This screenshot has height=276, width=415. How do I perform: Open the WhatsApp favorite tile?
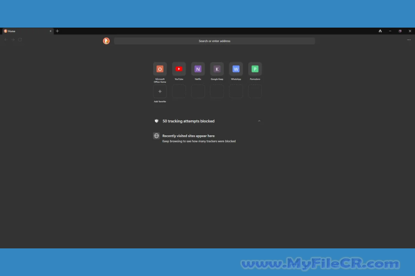click(236, 69)
